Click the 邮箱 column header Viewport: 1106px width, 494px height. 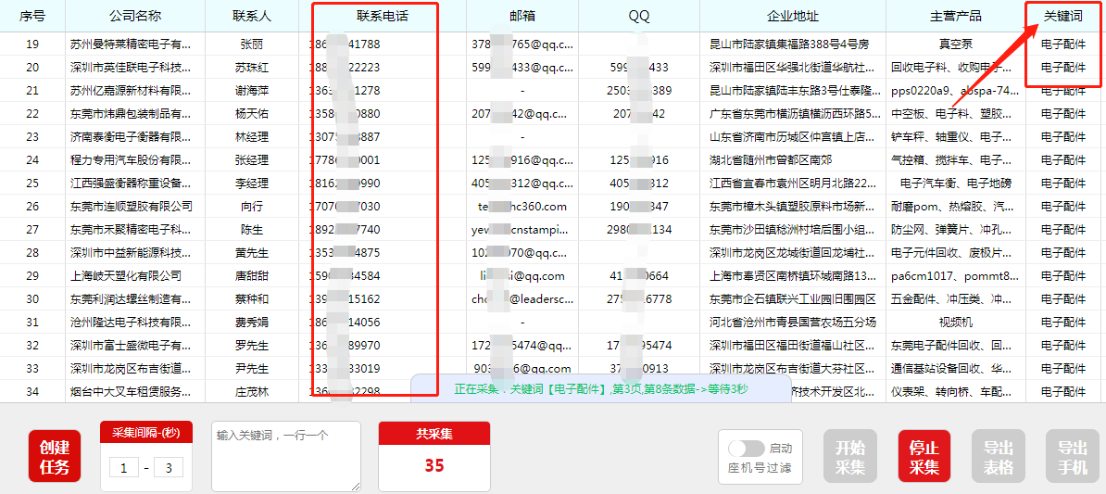522,16
